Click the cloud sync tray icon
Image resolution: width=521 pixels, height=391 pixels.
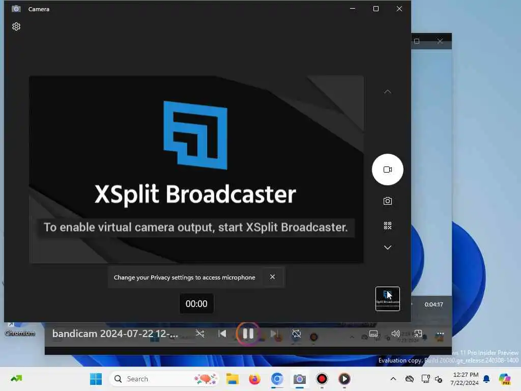pos(410,379)
